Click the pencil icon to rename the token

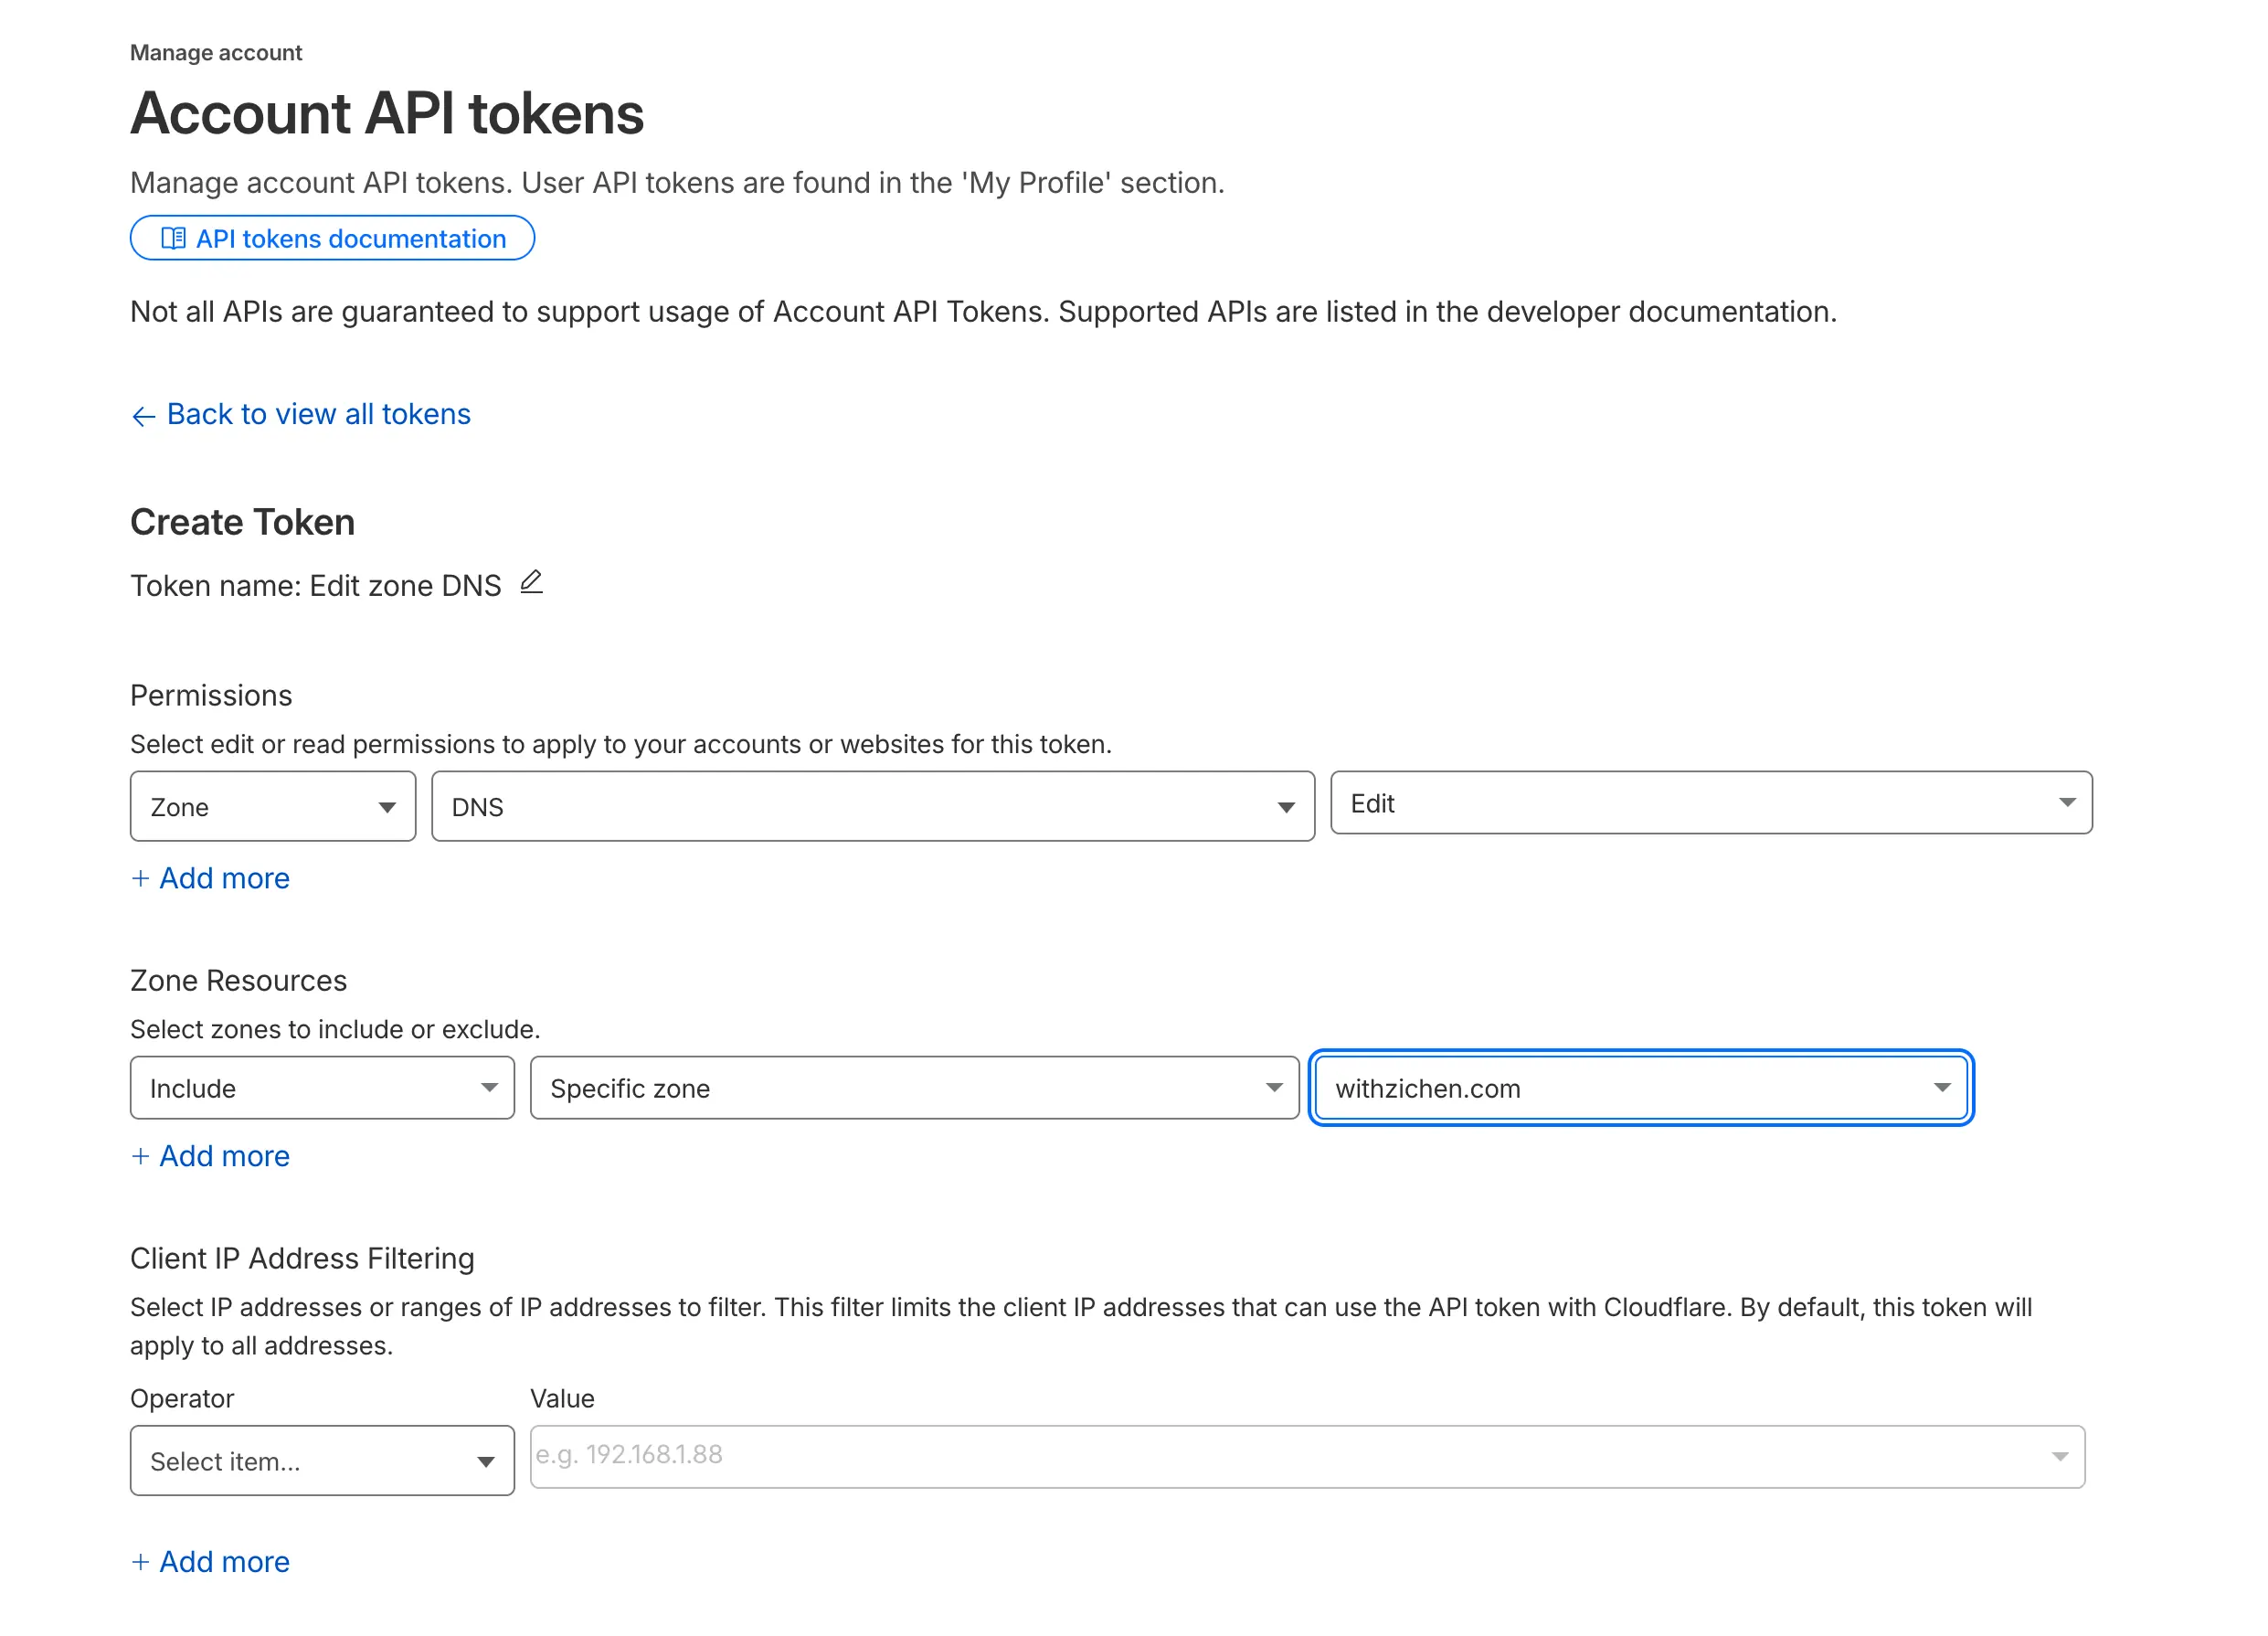point(533,583)
